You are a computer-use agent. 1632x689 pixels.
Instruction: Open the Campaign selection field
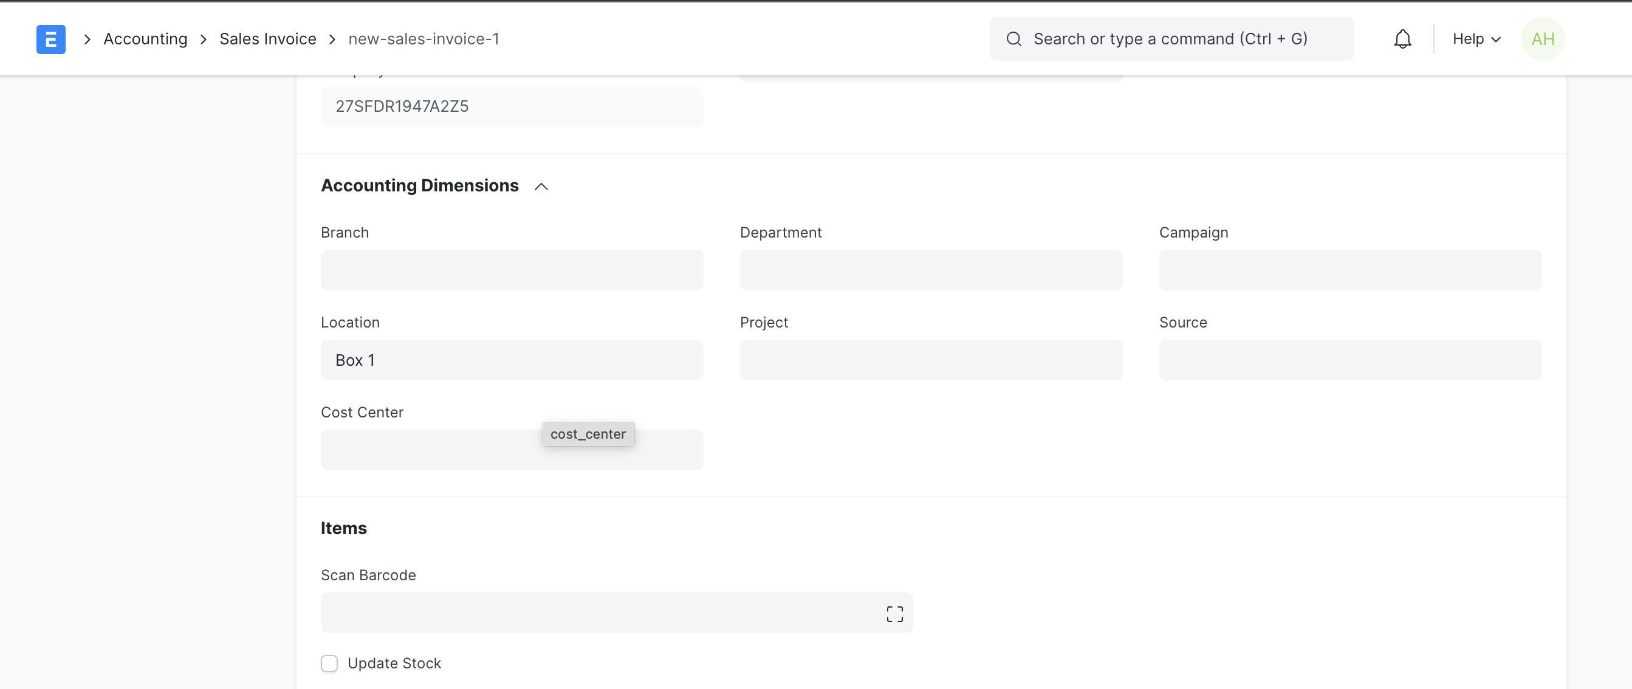point(1350,270)
